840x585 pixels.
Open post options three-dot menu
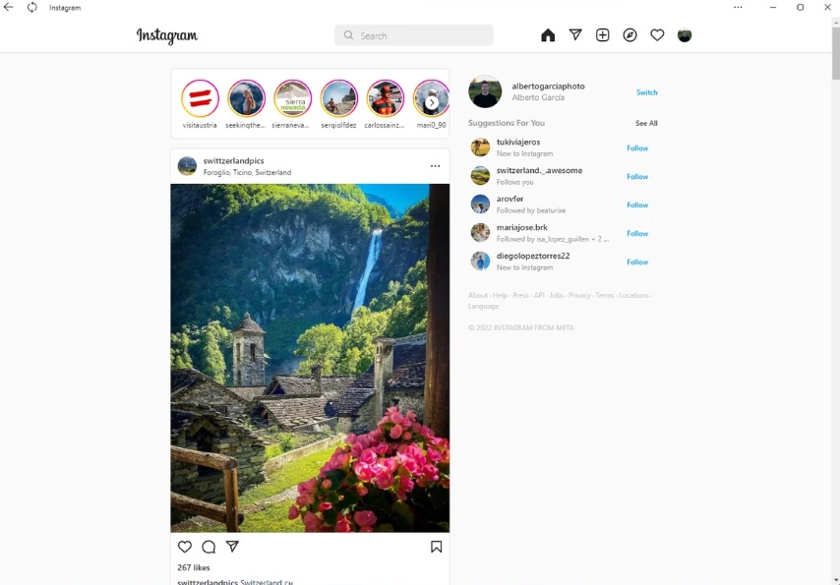coord(435,166)
